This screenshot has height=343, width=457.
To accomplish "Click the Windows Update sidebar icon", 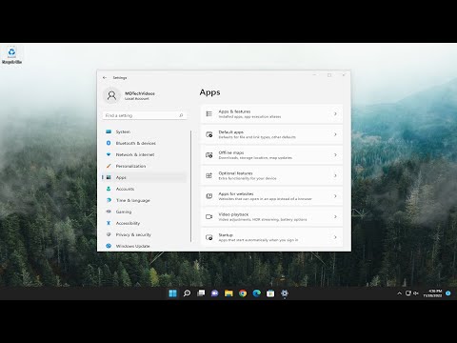I will (109, 246).
